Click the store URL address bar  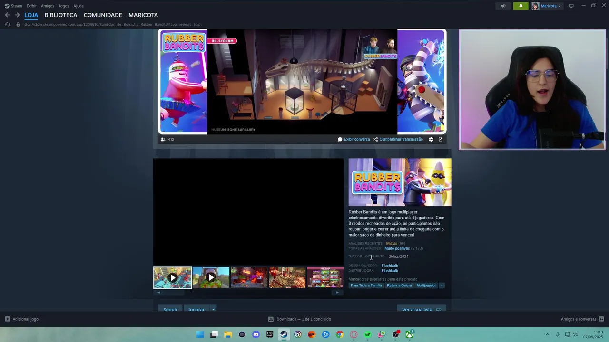[x=112, y=24]
